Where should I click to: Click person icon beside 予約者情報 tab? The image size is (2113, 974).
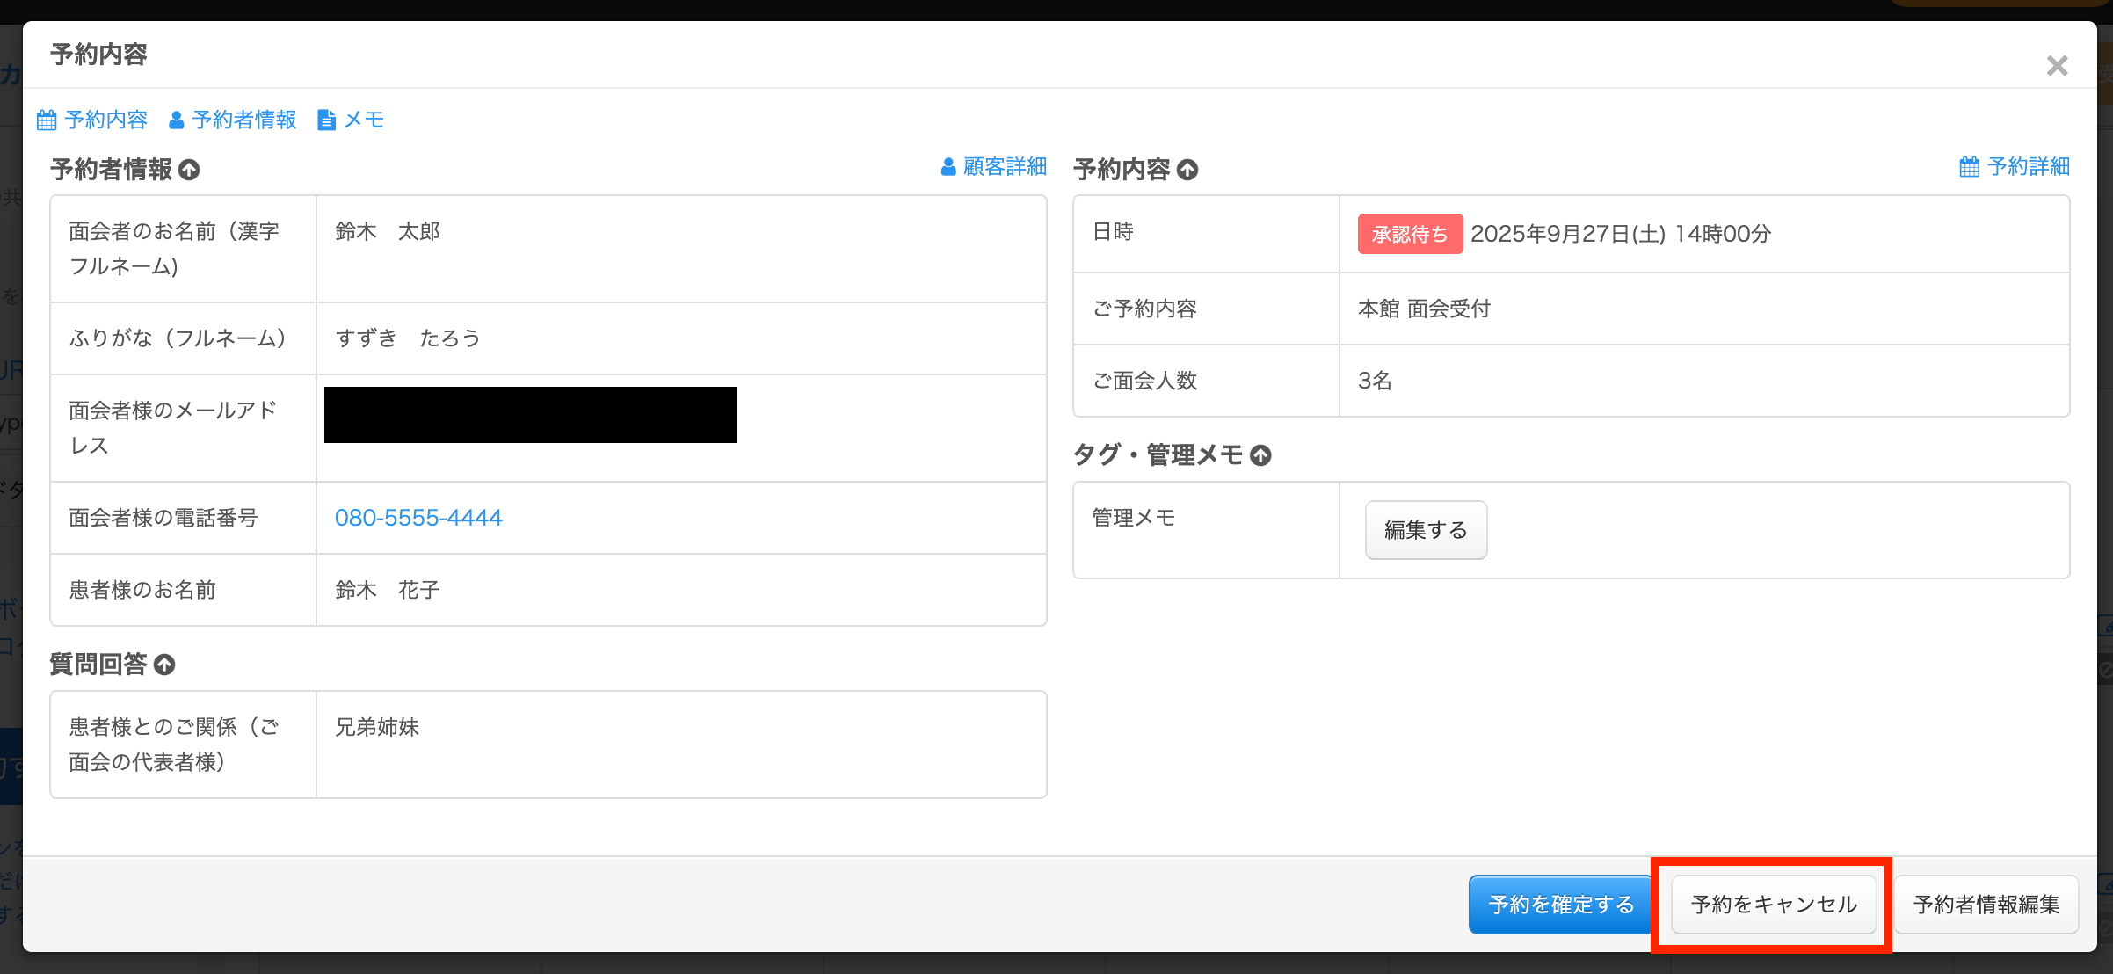point(176,120)
